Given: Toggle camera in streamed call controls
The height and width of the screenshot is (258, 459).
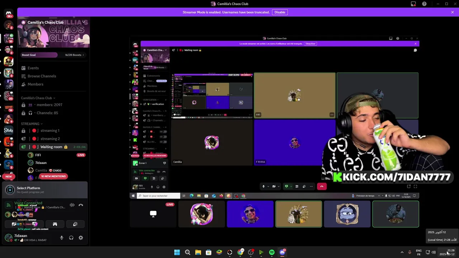Looking at the screenshot, I should 274,186.
